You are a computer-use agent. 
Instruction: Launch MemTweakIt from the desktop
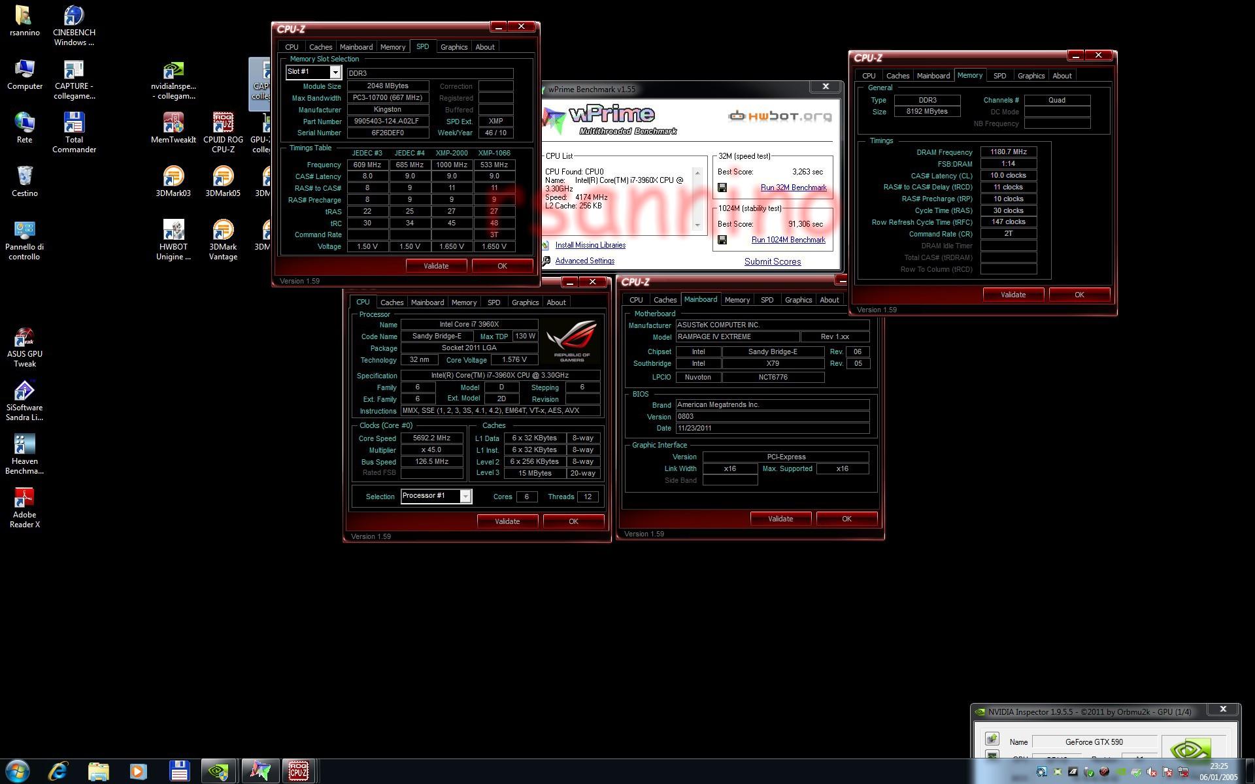tap(173, 129)
